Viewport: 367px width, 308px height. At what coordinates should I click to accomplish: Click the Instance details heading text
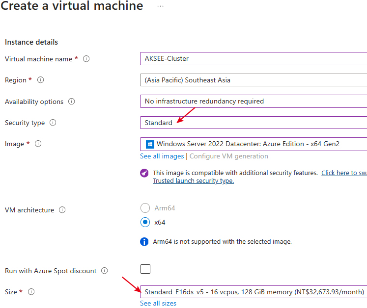[x=31, y=42]
